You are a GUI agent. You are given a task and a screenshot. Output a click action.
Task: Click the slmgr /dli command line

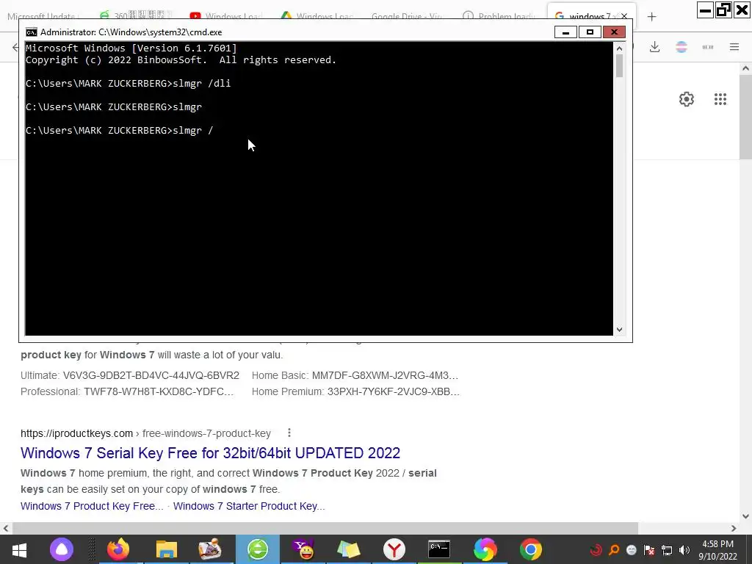click(x=128, y=84)
